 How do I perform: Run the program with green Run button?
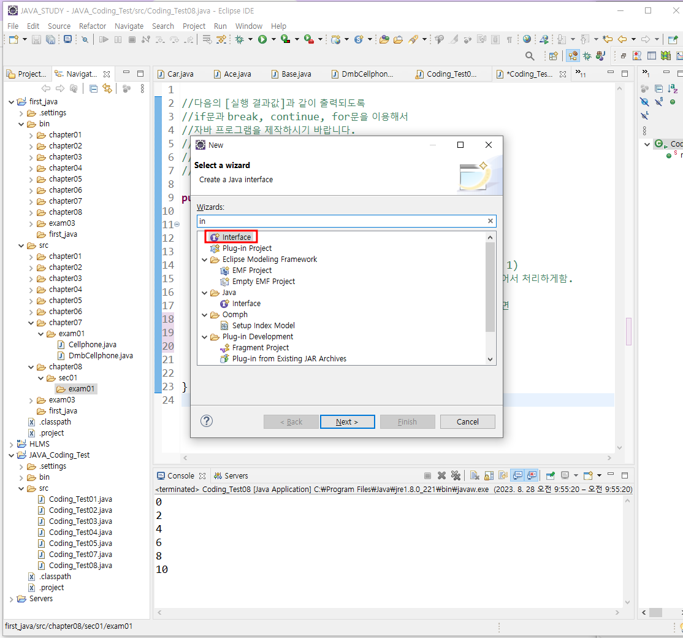262,40
